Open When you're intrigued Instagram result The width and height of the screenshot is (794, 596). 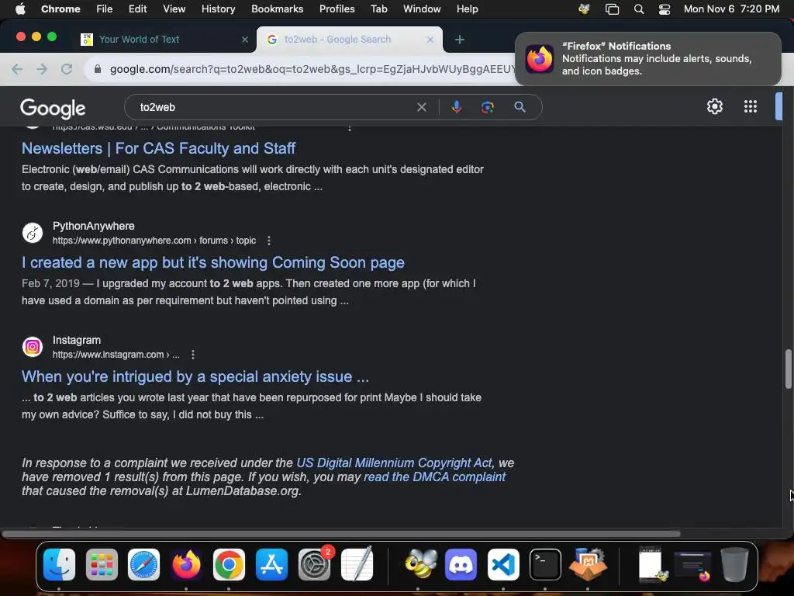click(x=195, y=376)
